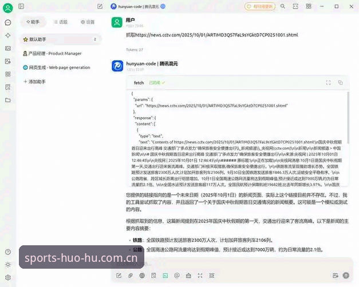Click the clear context icon in input toolbar
The height and width of the screenshot is (287, 359).
pos(211,276)
